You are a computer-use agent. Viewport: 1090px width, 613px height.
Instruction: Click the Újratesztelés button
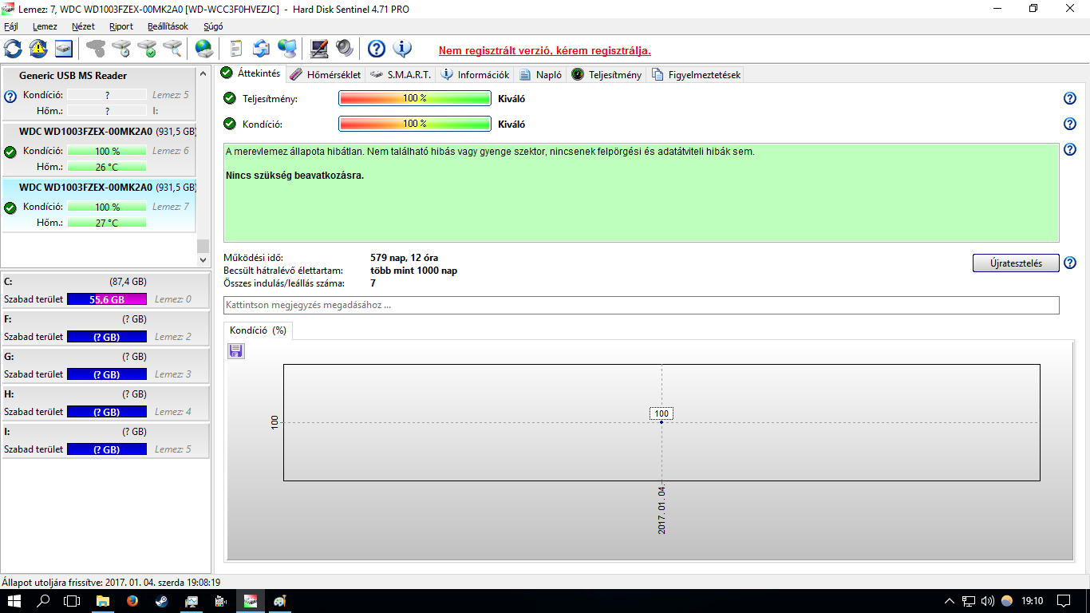(x=1016, y=263)
